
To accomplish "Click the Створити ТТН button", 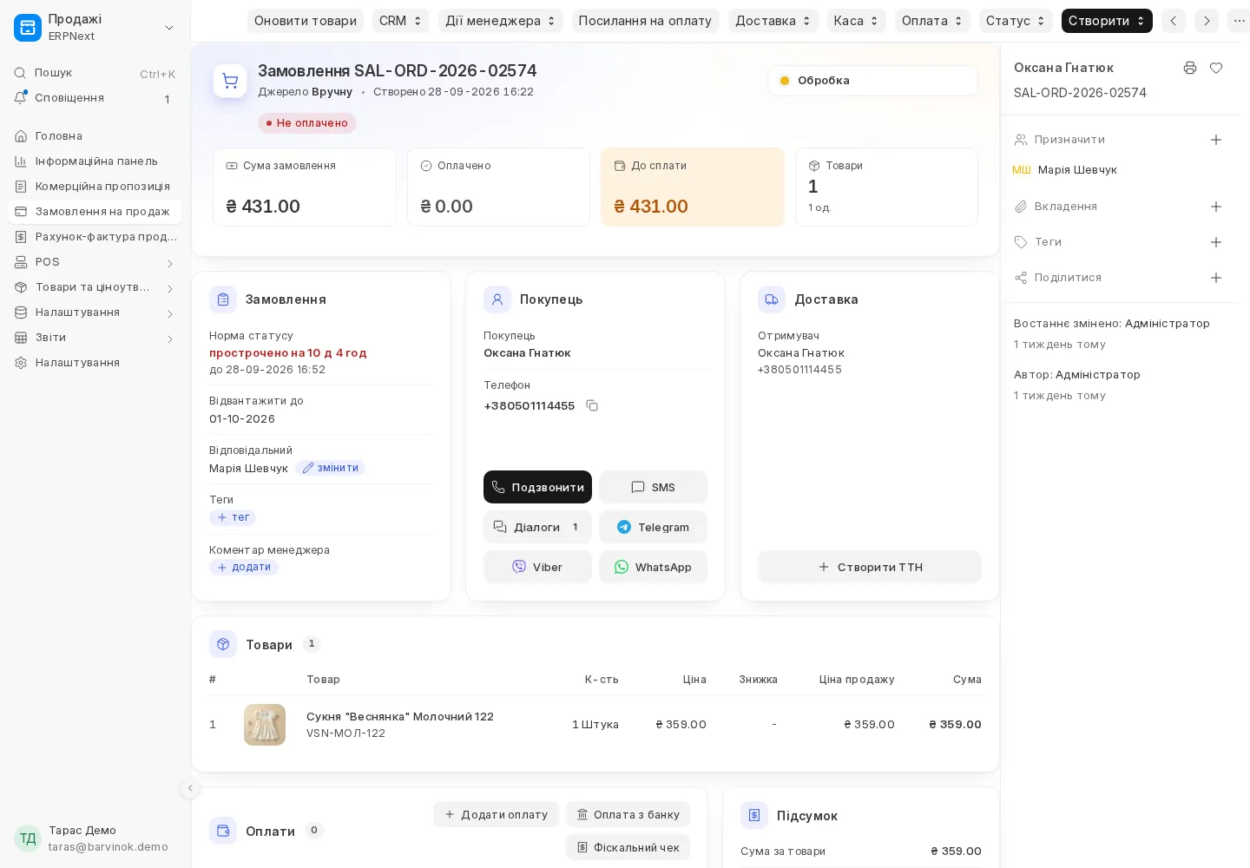I will pos(870,567).
